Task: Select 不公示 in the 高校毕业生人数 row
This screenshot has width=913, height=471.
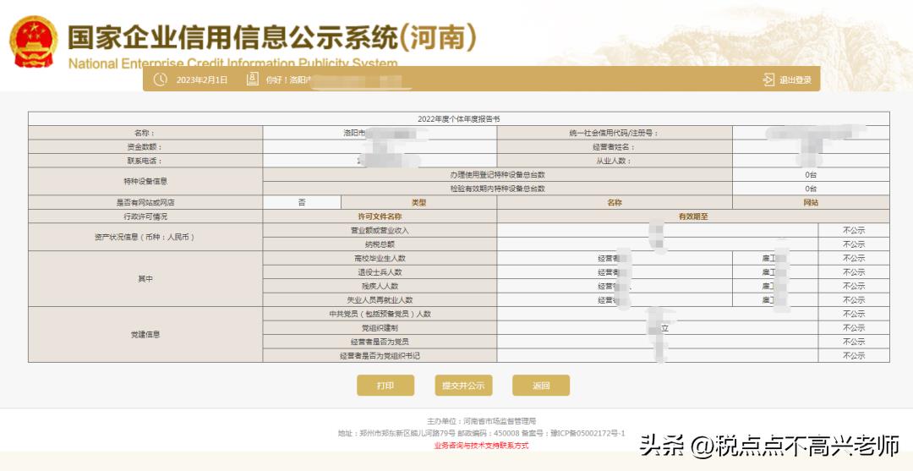Action: point(853,258)
